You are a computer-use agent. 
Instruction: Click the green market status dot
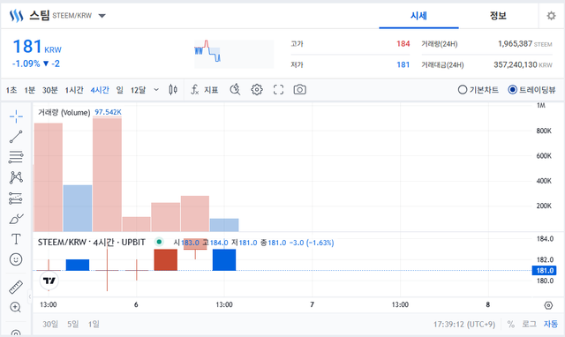(159, 242)
